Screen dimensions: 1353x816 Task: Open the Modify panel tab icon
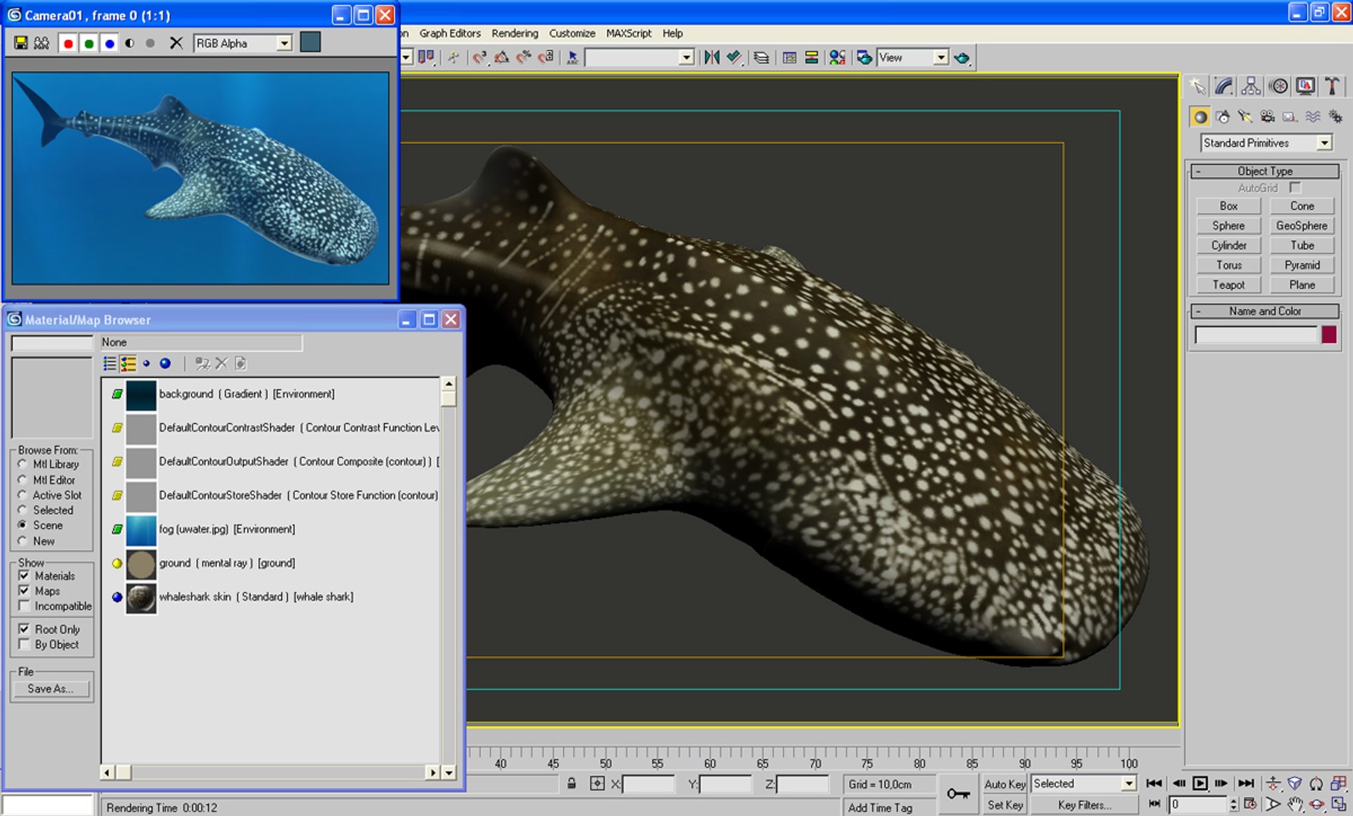point(1224,86)
